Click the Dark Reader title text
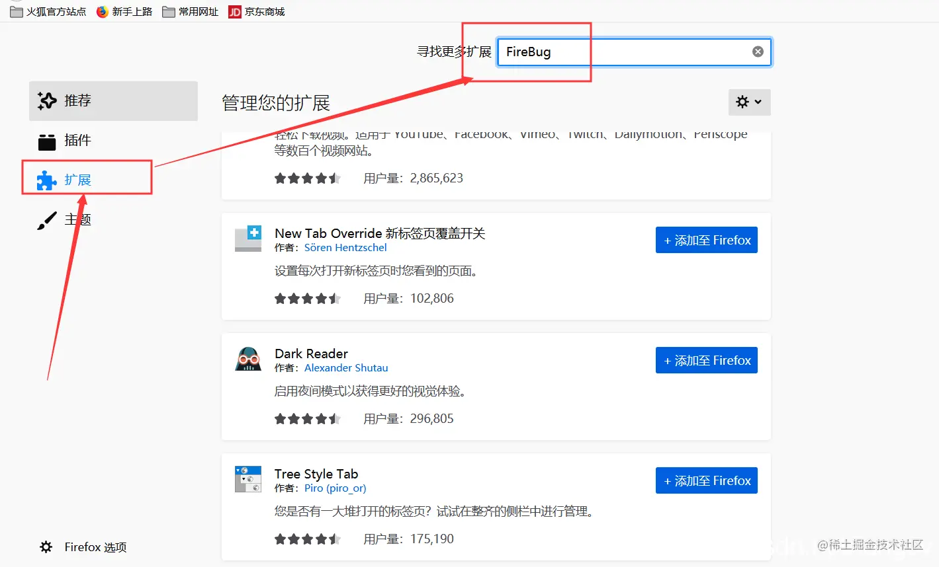The height and width of the screenshot is (567, 939). click(311, 354)
